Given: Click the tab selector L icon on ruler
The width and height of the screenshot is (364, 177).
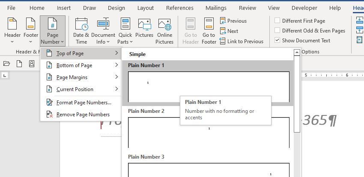Looking at the screenshot, I should 5,76.
